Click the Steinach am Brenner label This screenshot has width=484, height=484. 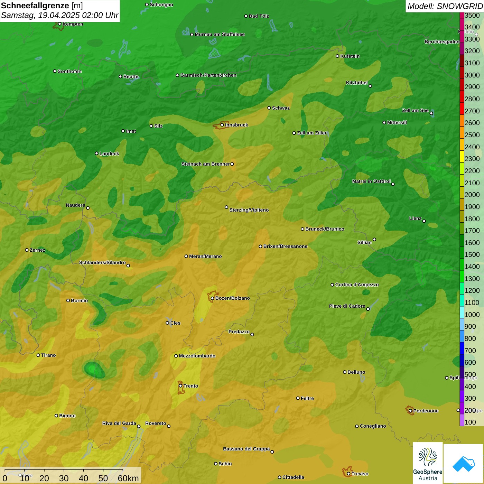click(206, 164)
